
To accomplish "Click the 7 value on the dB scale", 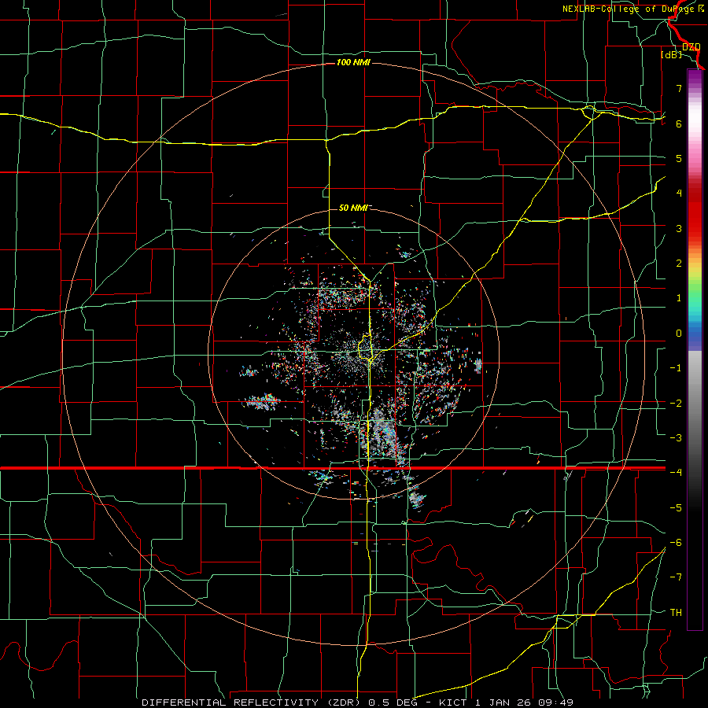I will click(679, 88).
